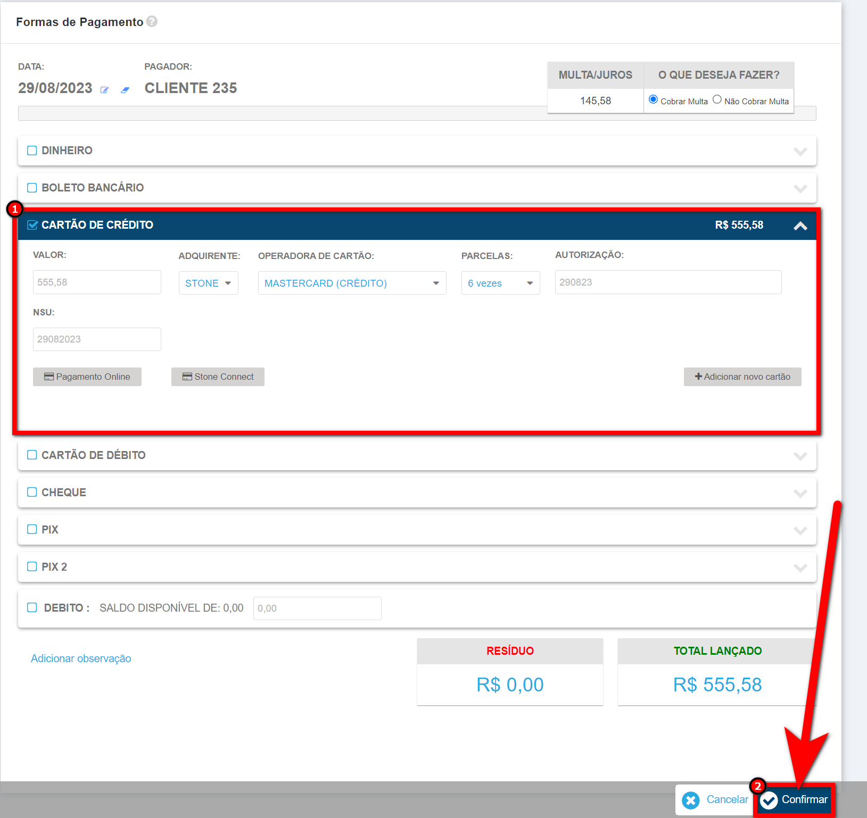867x818 pixels.
Task: Enable the DINHEIRO payment checkbox
Action: pos(32,151)
